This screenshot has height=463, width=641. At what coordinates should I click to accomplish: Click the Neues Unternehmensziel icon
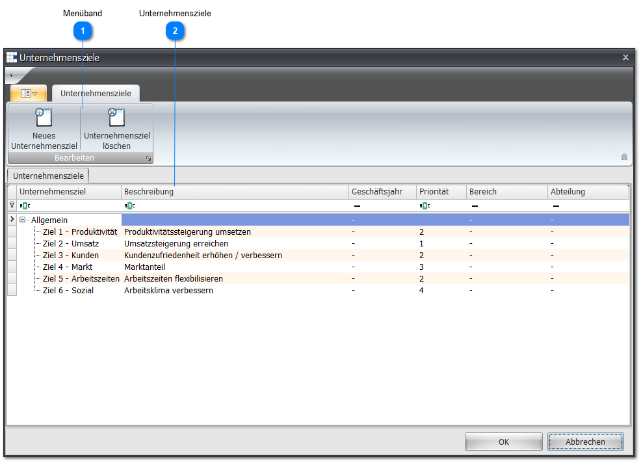point(44,118)
